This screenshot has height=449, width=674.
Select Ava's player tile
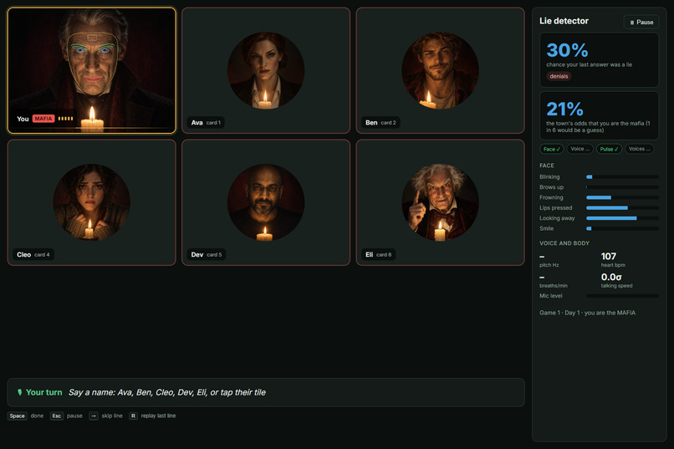pyautogui.click(x=266, y=70)
